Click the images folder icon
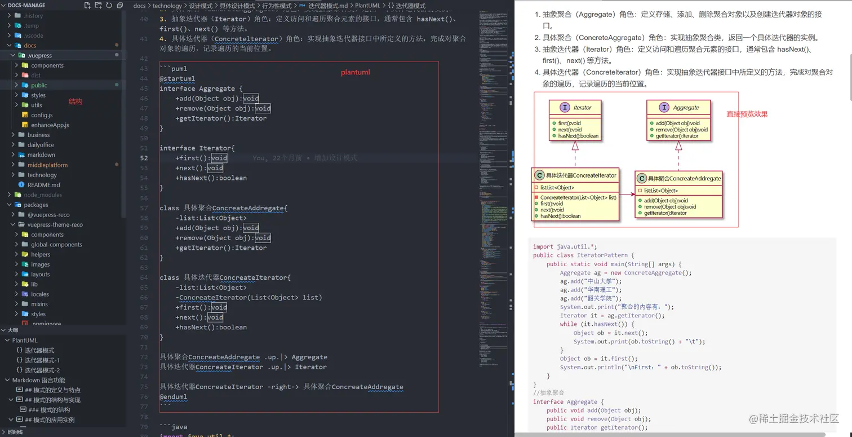Image resolution: width=852 pixels, height=437 pixels. (x=25, y=264)
